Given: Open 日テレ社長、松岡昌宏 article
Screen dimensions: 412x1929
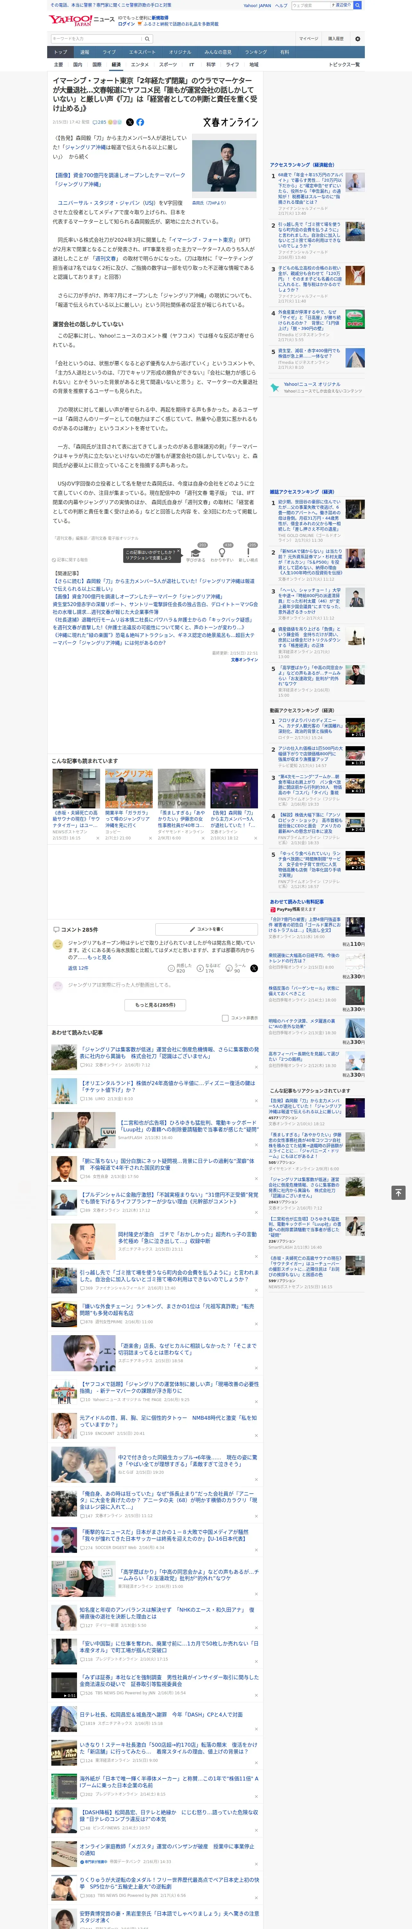Looking at the screenshot, I should click(161, 1714).
